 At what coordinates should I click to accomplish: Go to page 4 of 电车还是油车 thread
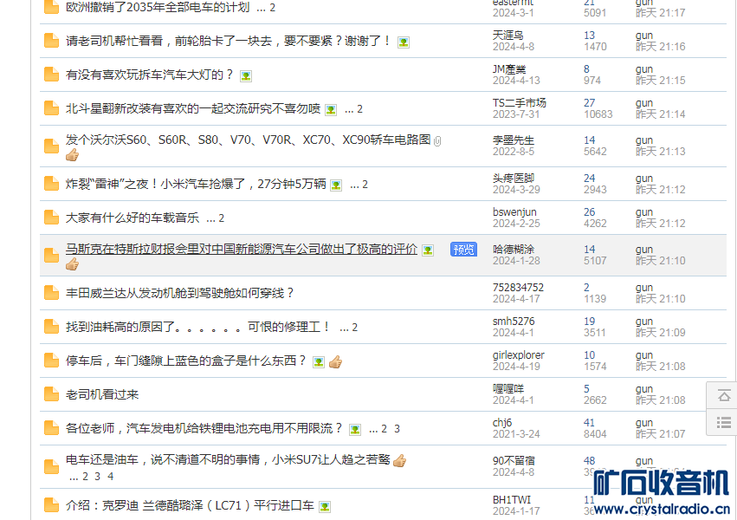111,477
